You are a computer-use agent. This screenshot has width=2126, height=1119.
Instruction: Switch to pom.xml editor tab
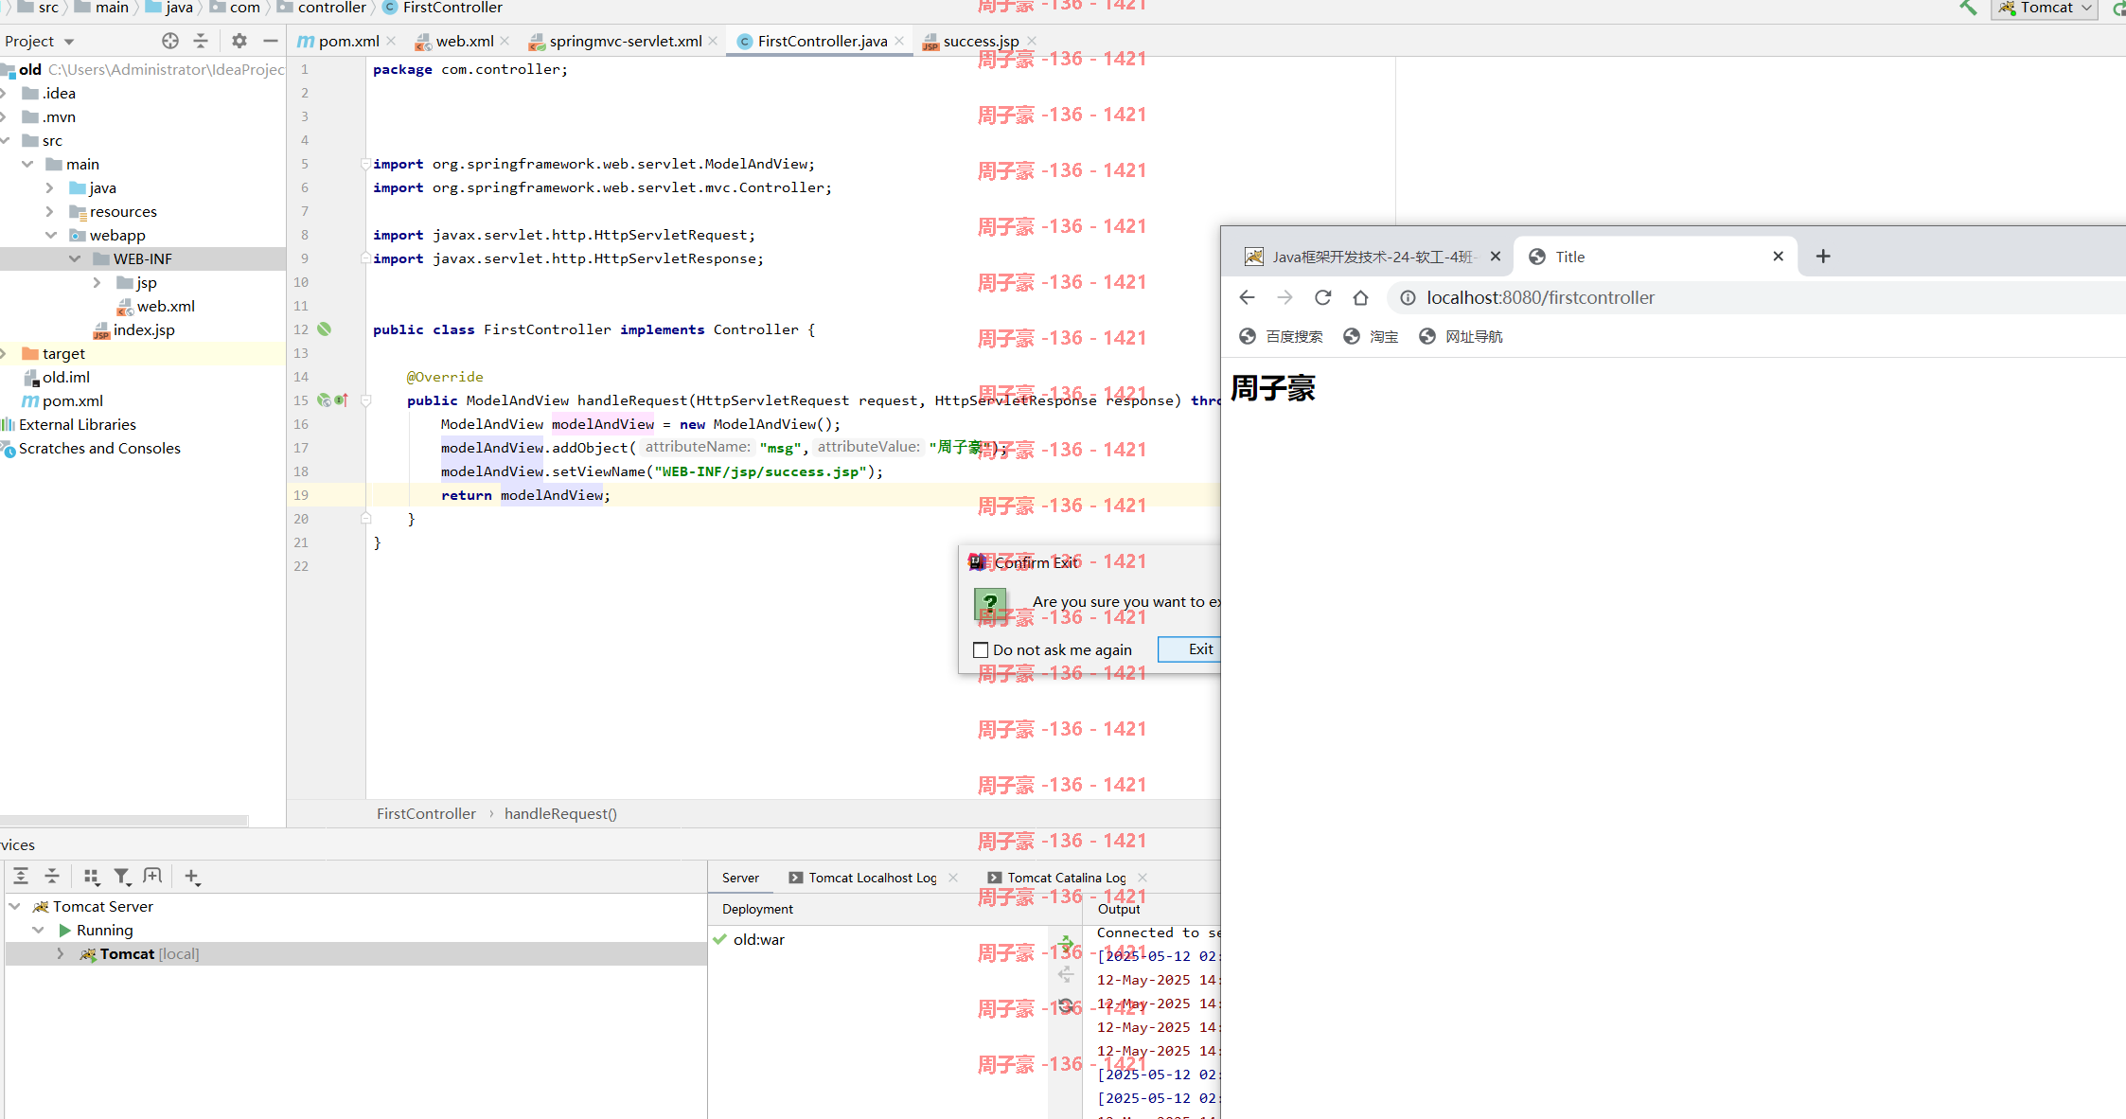338,41
